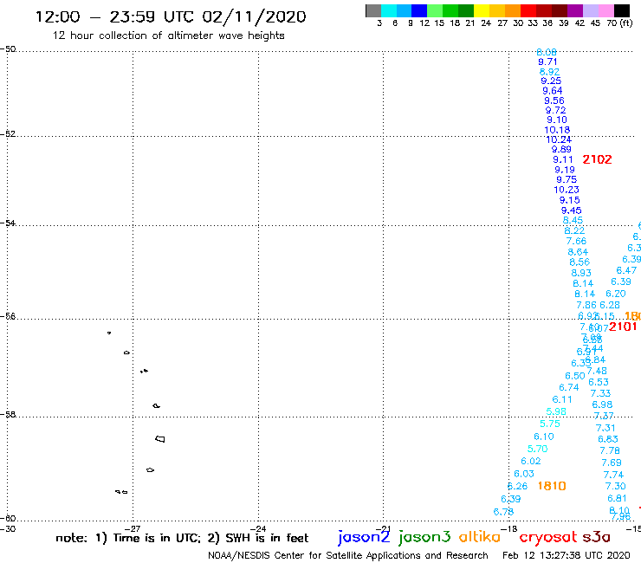Pick the purple swatch in the color scale
This screenshot has width=641, height=563.
pyautogui.click(x=575, y=11)
